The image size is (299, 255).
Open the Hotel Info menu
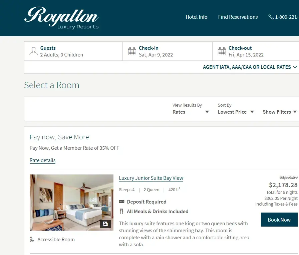point(197,17)
